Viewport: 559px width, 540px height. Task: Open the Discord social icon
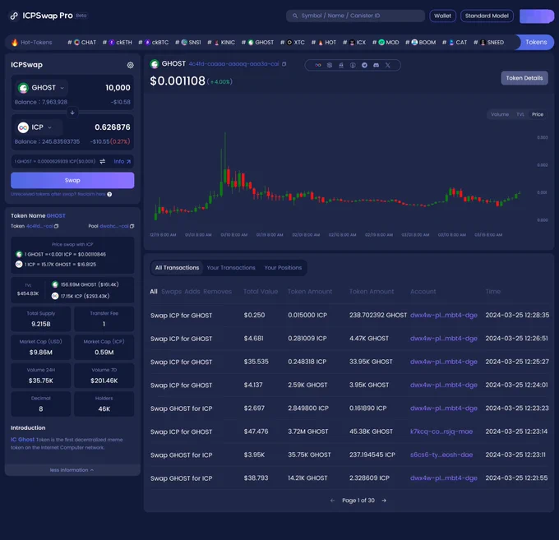(x=377, y=65)
